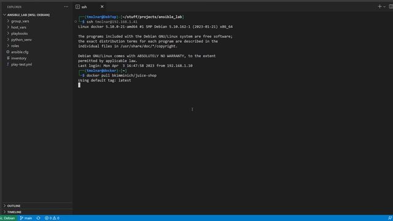Open problems panel via errors and warnings count
Viewport: 393px width, 221px height.
click(x=52, y=218)
